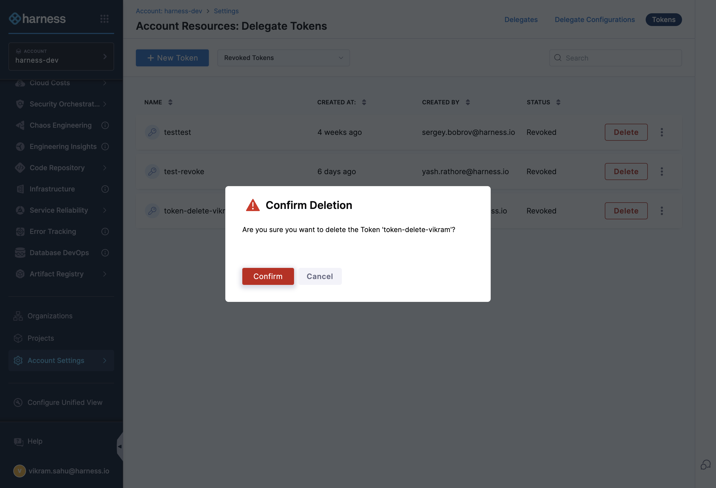Open Projects in the sidebar

pos(34,338)
